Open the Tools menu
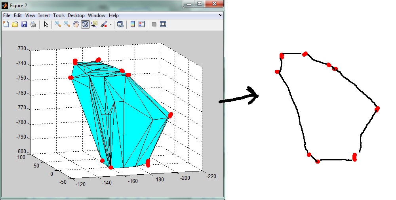Viewport: 396px width, 200px height. [59, 15]
